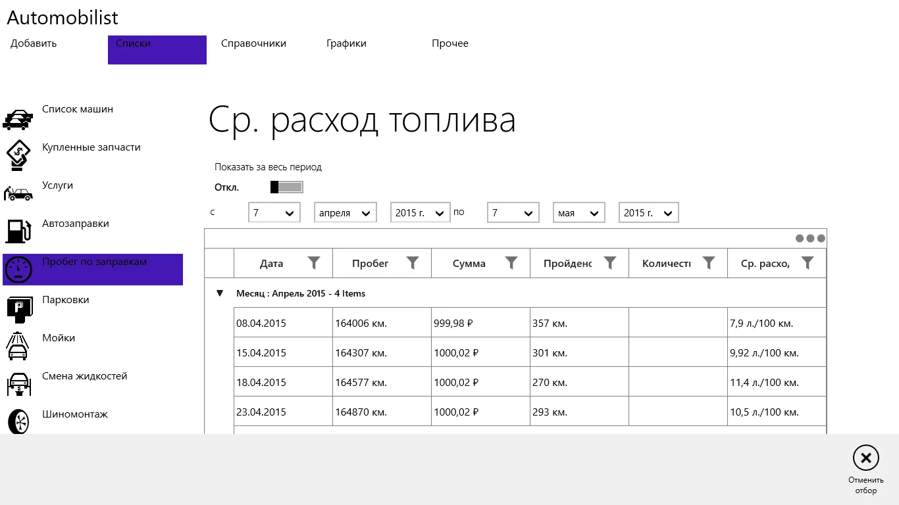This screenshot has width=899, height=505.
Task: Sort by Сумма column header
Action: point(469,264)
